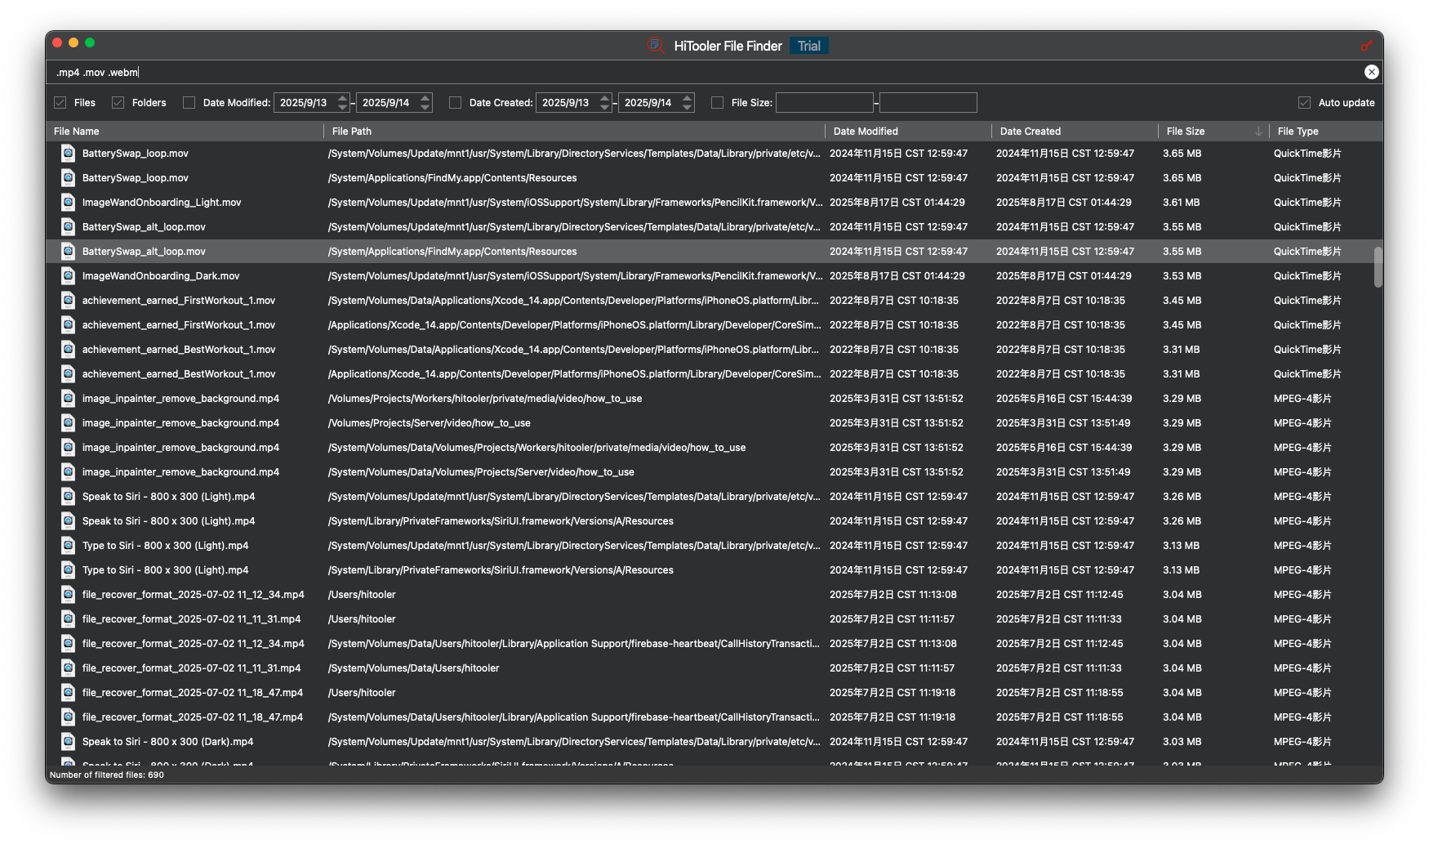Increment the Date Modified start date with up arrow
1429x844 pixels.
pyautogui.click(x=342, y=98)
